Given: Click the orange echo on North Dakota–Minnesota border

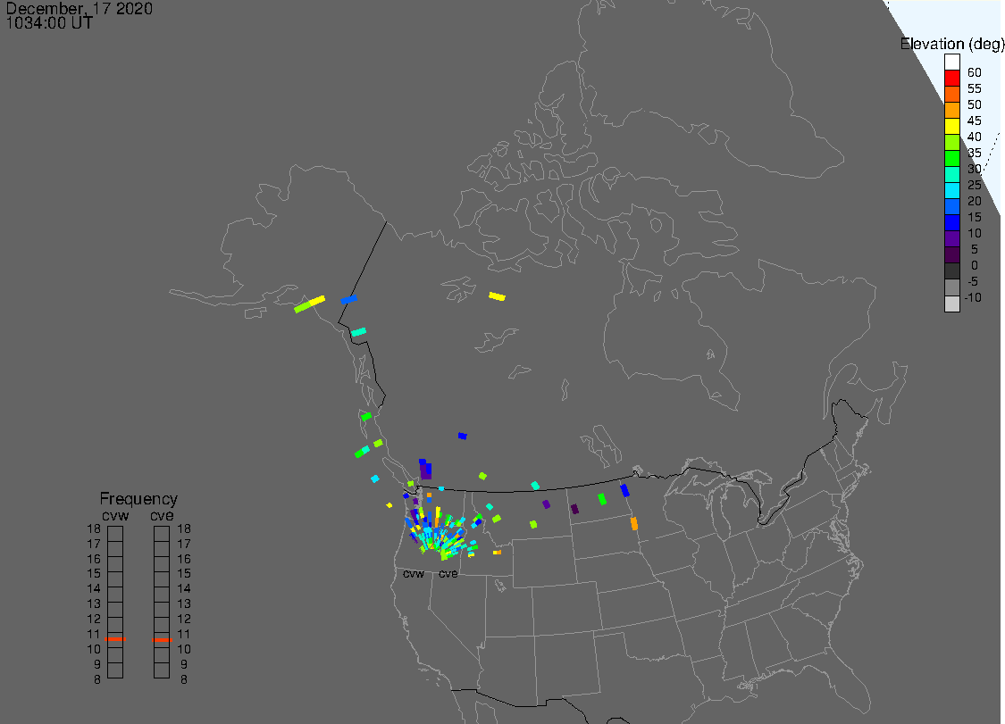Looking at the screenshot, I should coord(634,523).
